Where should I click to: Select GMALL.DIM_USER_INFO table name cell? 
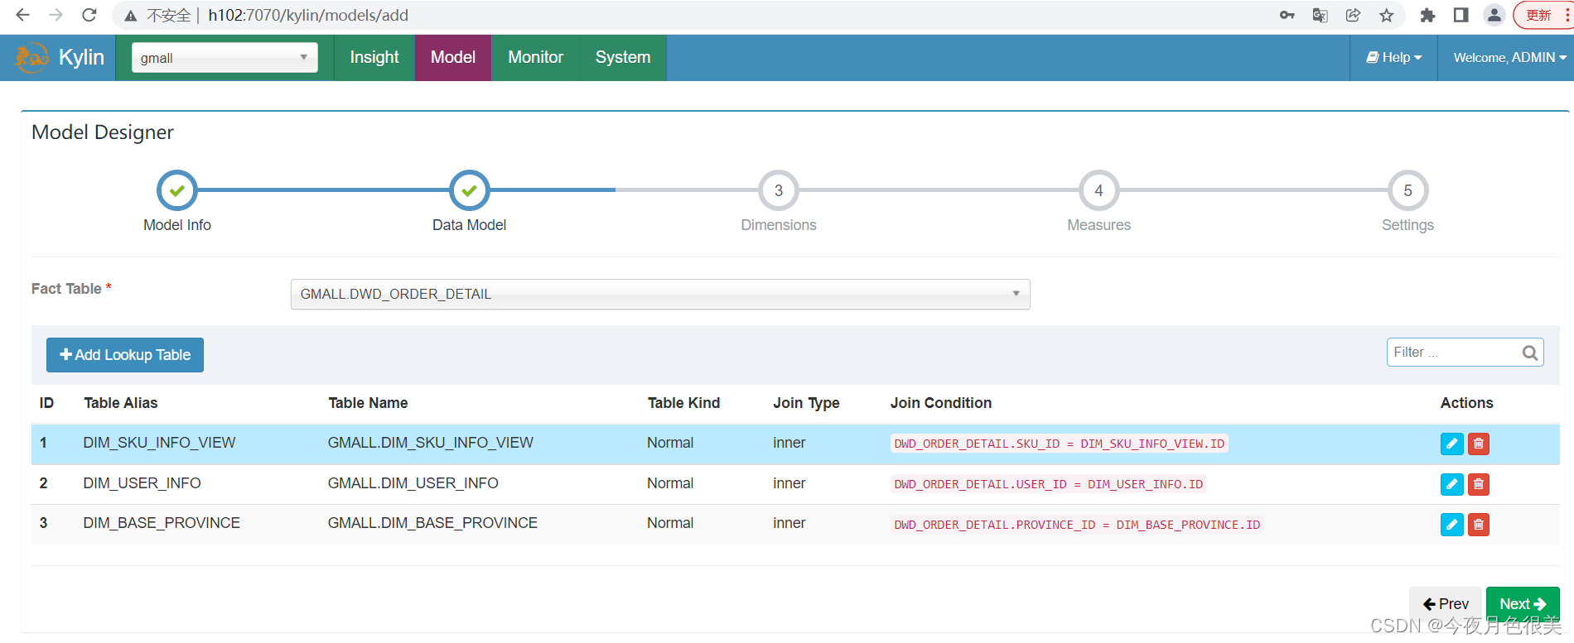tap(413, 483)
